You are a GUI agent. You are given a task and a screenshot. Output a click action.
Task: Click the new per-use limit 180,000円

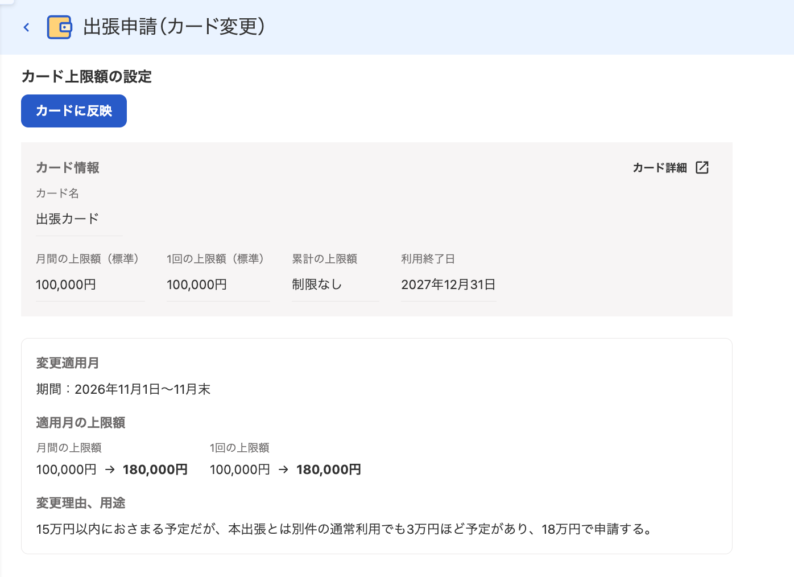[329, 470]
